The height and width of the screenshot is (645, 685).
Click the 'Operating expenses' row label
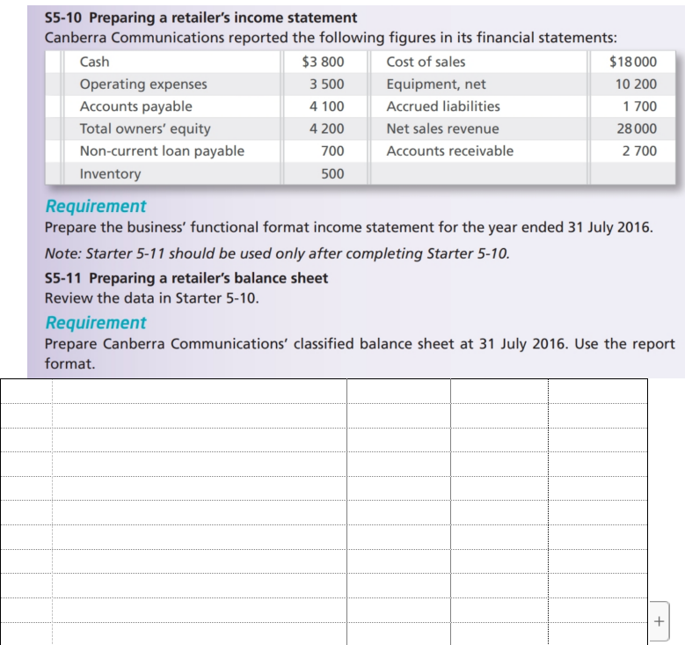(143, 84)
